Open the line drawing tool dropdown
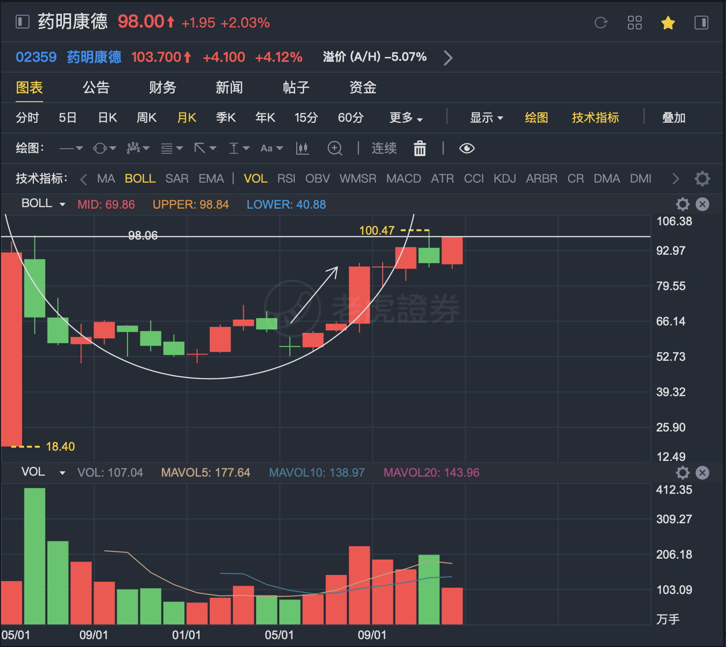 point(71,148)
